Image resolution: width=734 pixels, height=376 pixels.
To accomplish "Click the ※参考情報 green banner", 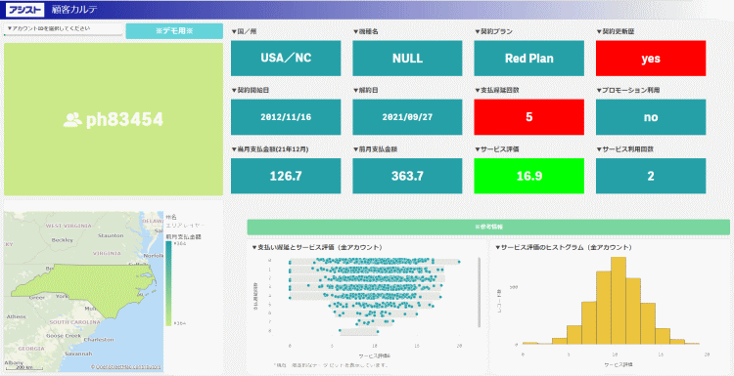I will 488,227.
